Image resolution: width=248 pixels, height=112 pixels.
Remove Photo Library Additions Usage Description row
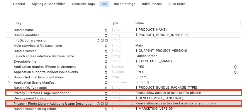[106, 104]
